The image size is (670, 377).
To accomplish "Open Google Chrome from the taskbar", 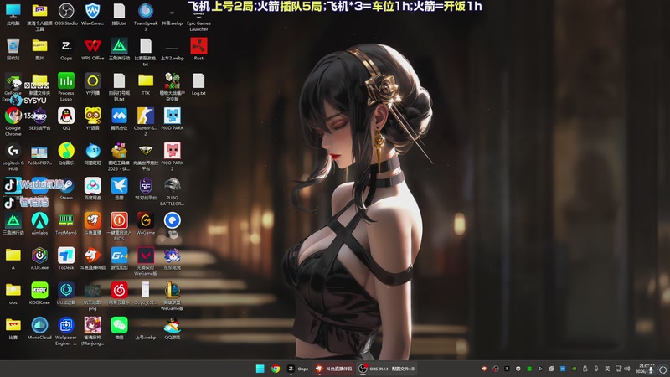I will pyautogui.click(x=276, y=369).
